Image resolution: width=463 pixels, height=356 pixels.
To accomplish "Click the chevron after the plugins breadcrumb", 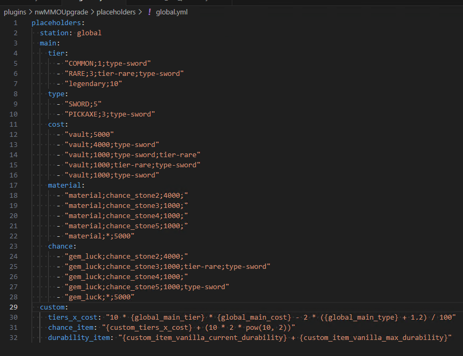I will pyautogui.click(x=31, y=12).
